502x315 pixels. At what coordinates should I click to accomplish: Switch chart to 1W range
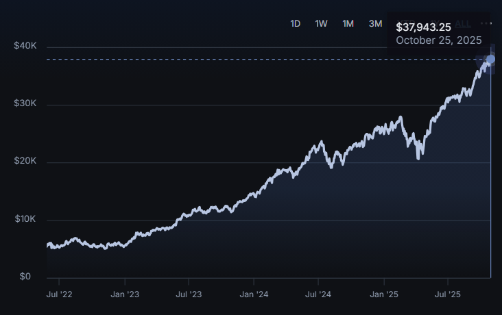pos(321,24)
